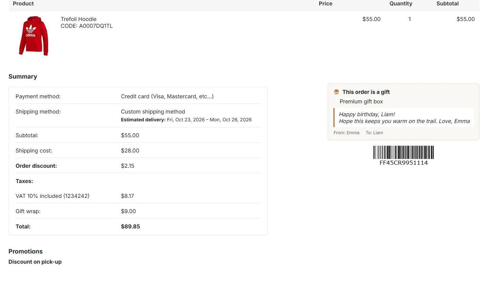488x305 pixels.
Task: Click the Promotions section heading
Action: pyautogui.click(x=25, y=251)
